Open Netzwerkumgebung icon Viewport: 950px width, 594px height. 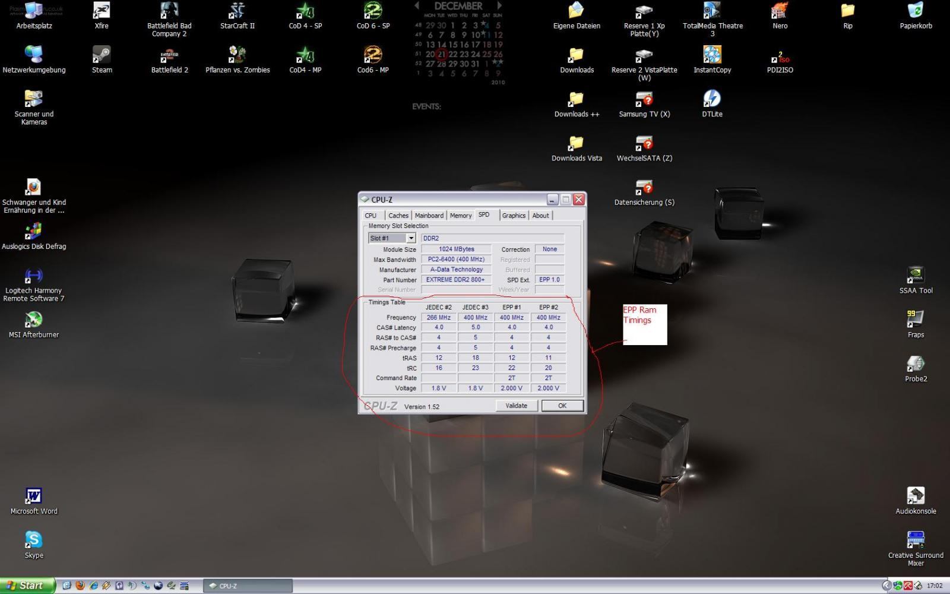(x=34, y=60)
